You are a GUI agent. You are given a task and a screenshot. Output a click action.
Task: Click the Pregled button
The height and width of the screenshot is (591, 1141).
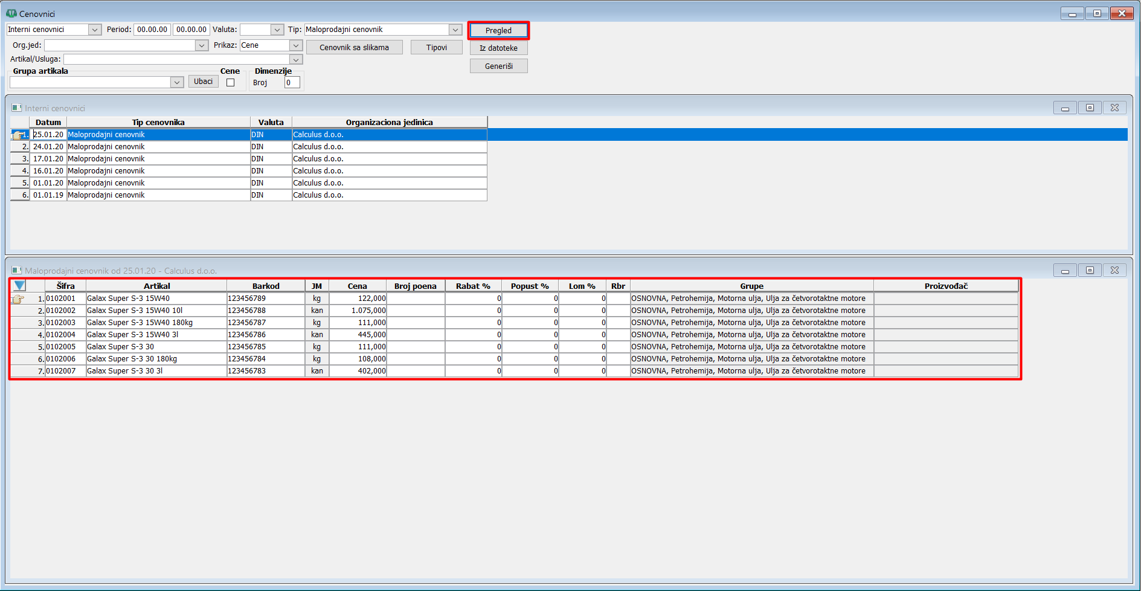[498, 30]
